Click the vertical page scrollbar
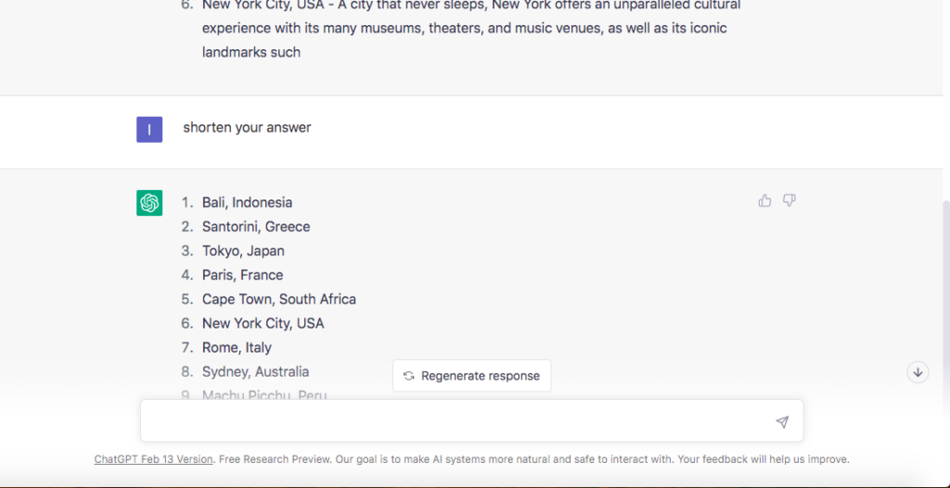 945,278
